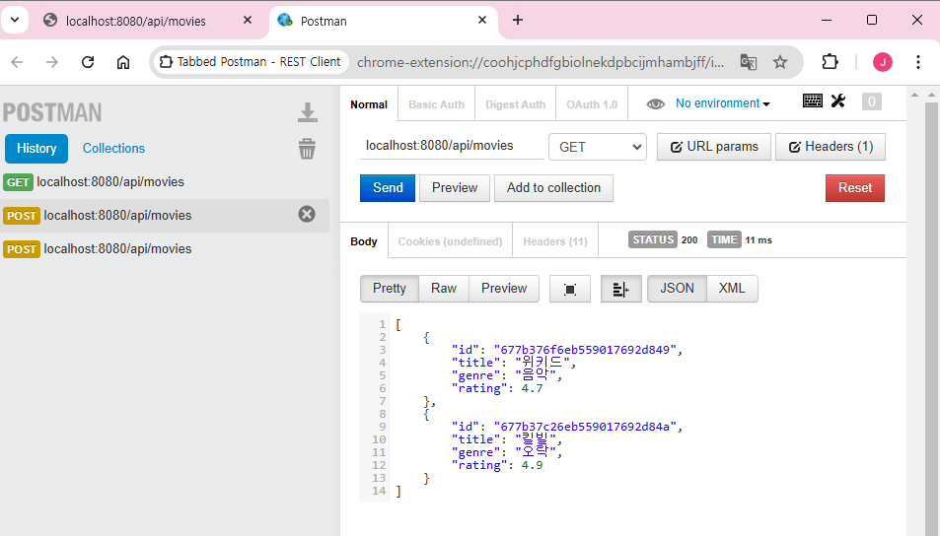Open the tab search chevron
The height and width of the screenshot is (536, 940).
[x=15, y=21]
